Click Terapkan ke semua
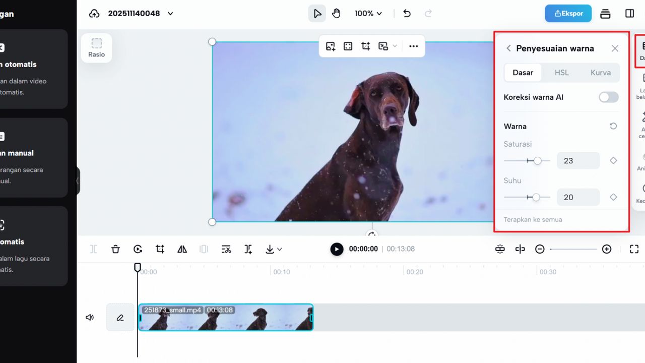Viewport: 645px width, 363px height. (533, 220)
